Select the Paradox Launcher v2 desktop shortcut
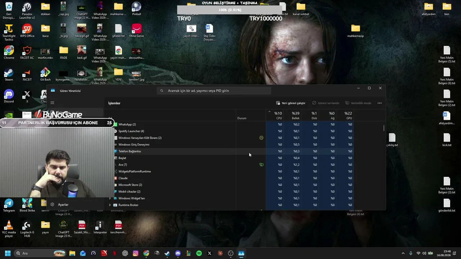Screen dimensions: 461x259 (x=27, y=10)
